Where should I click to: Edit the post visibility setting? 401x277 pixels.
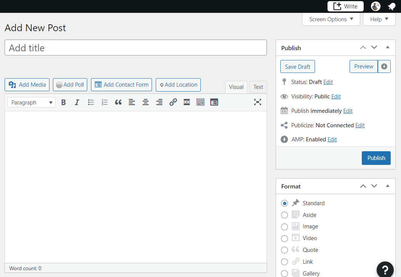(x=335, y=96)
